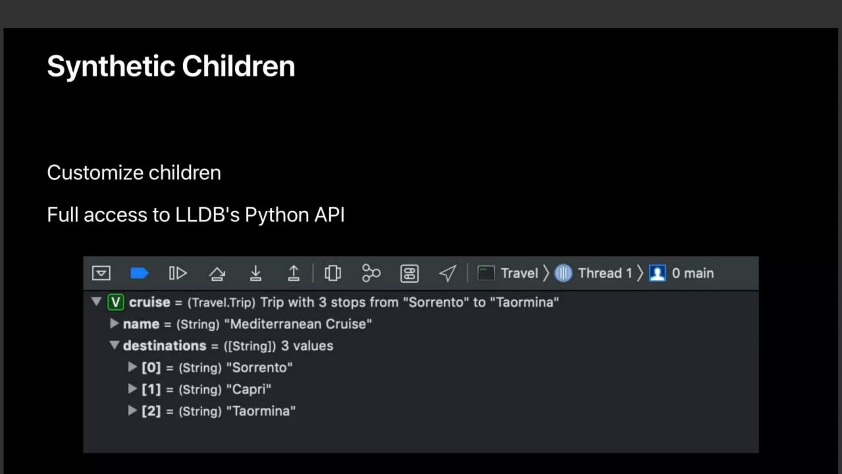Viewport: 842px width, 474px height.
Task: Click the Step Into icon
Action: pyautogui.click(x=255, y=273)
